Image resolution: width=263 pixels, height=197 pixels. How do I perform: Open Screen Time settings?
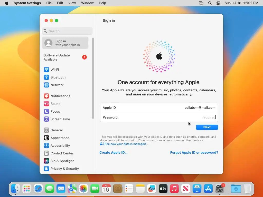[57, 119]
